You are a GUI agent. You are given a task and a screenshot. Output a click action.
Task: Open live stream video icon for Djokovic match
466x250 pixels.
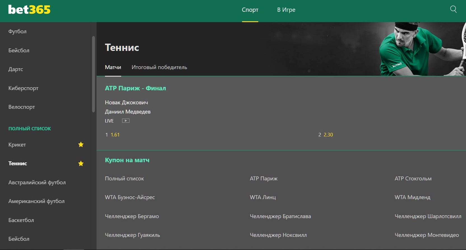(126, 121)
